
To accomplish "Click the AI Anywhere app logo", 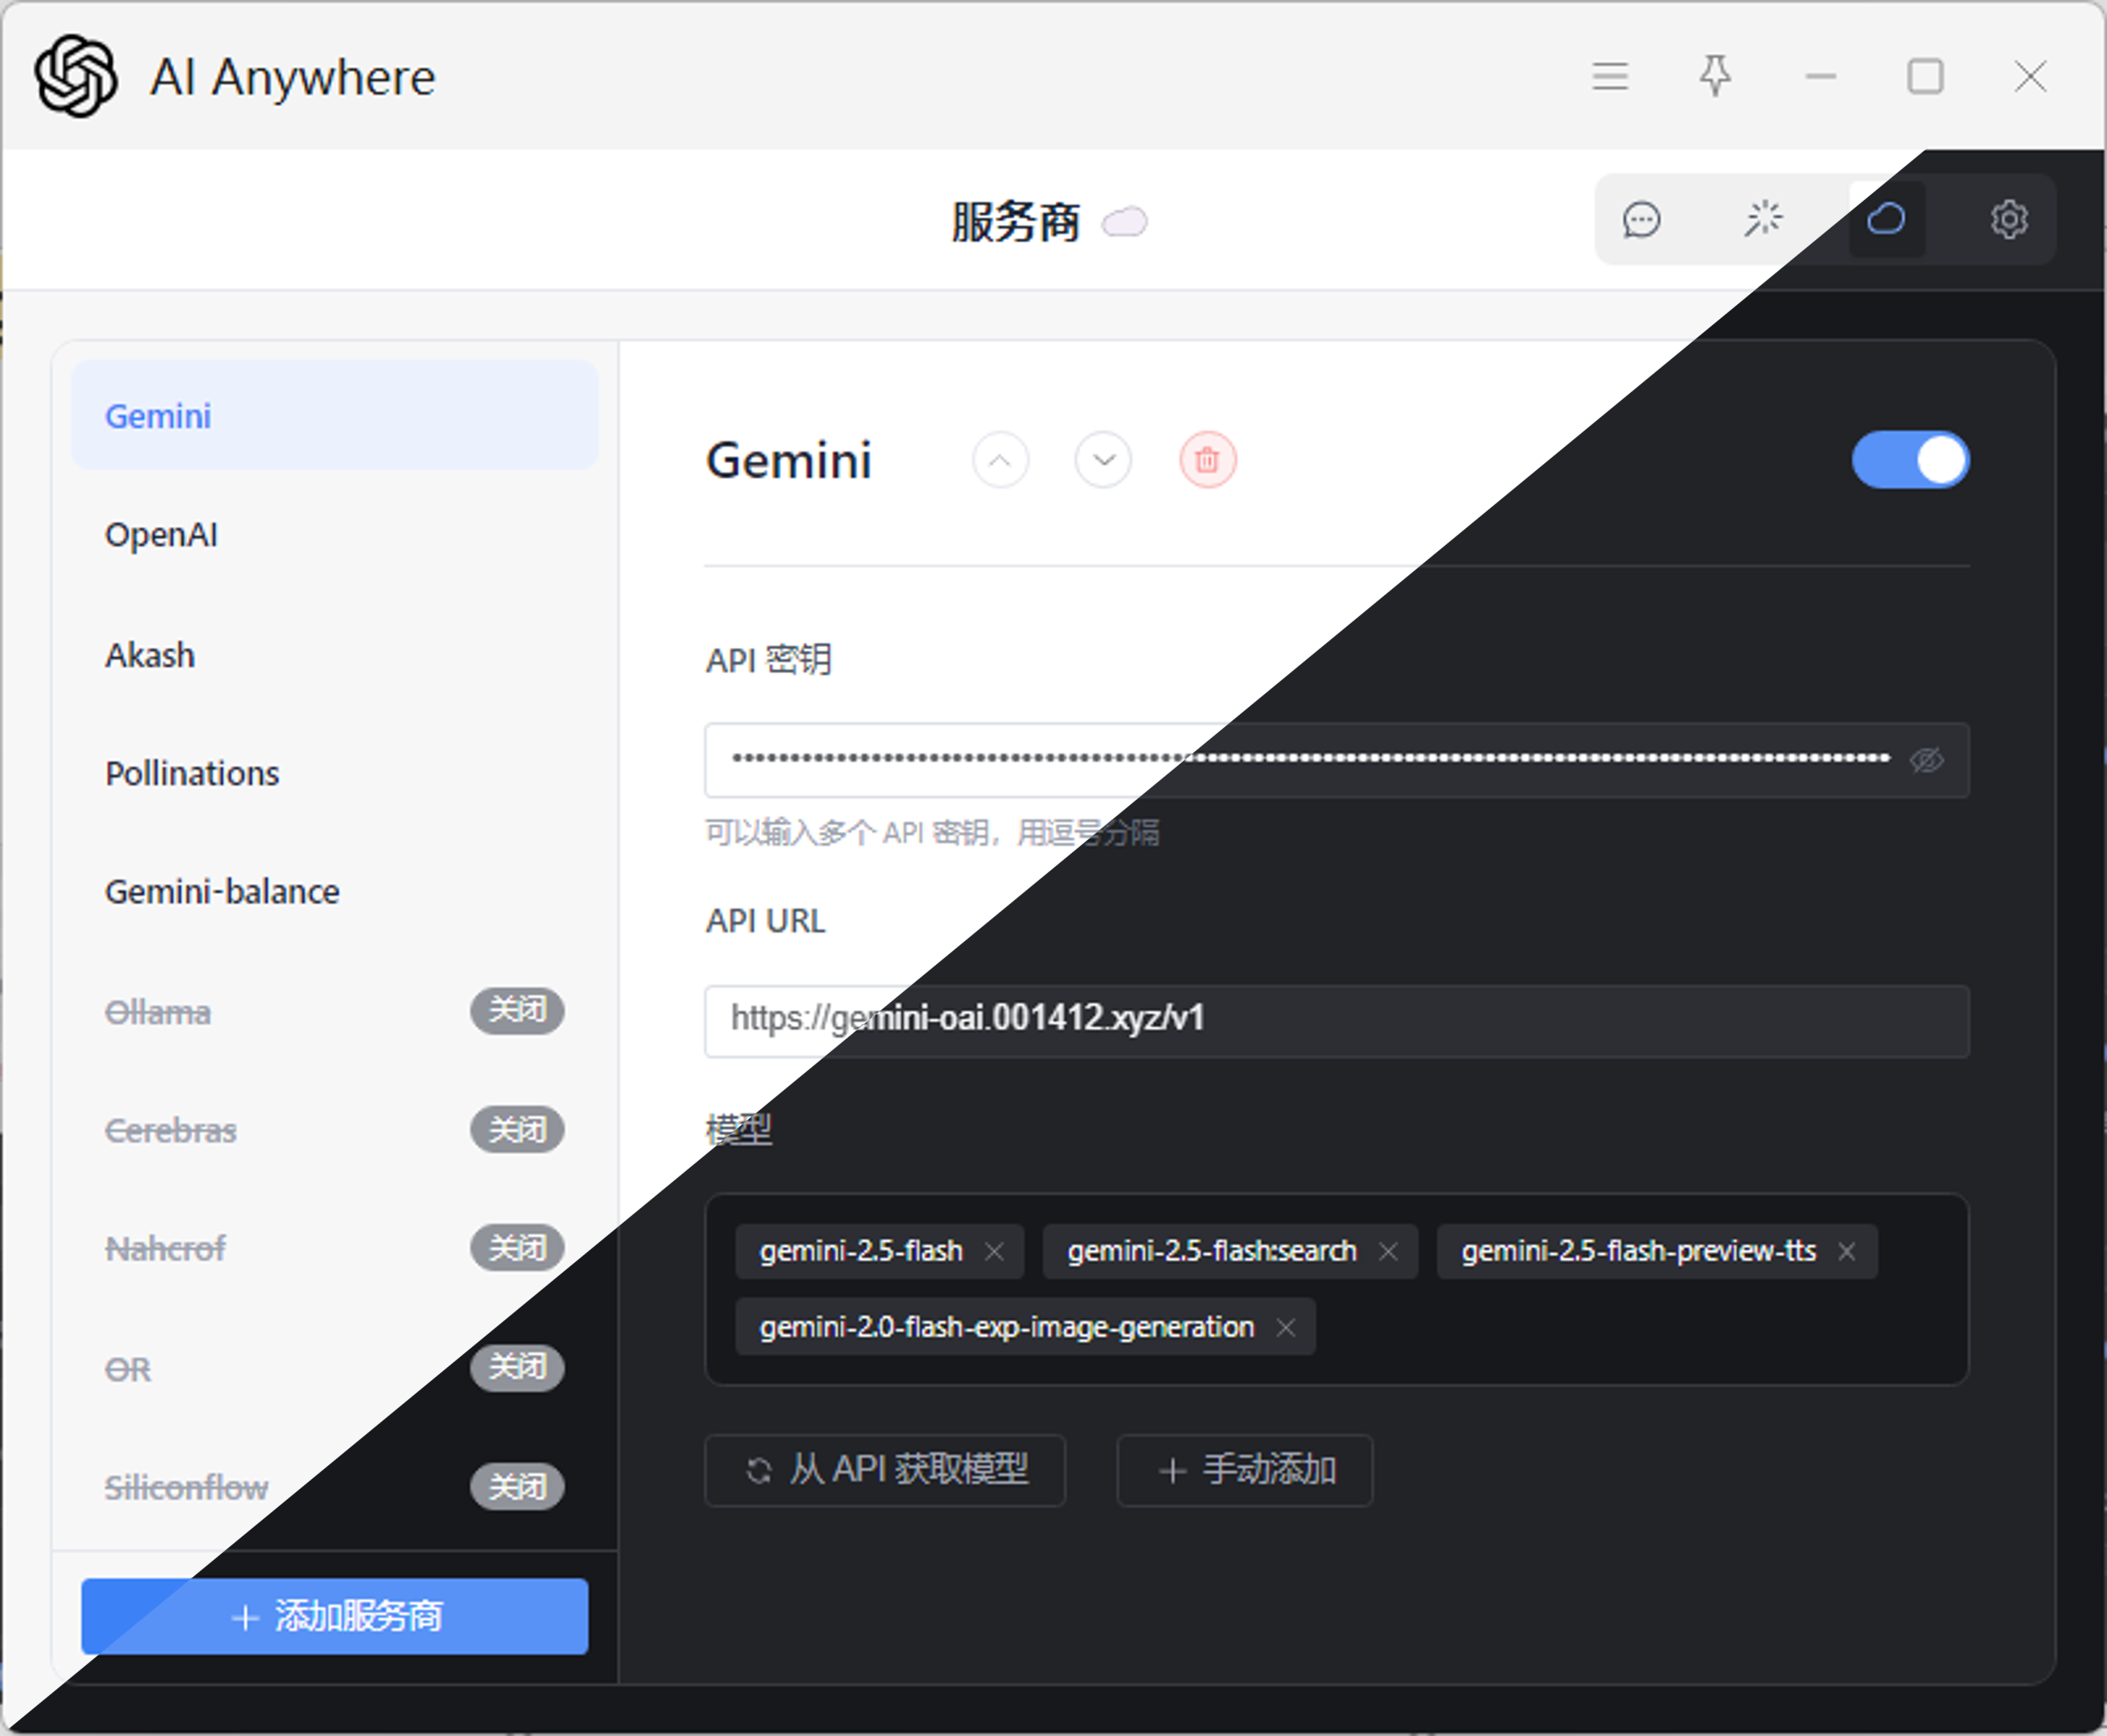I will click(x=76, y=76).
